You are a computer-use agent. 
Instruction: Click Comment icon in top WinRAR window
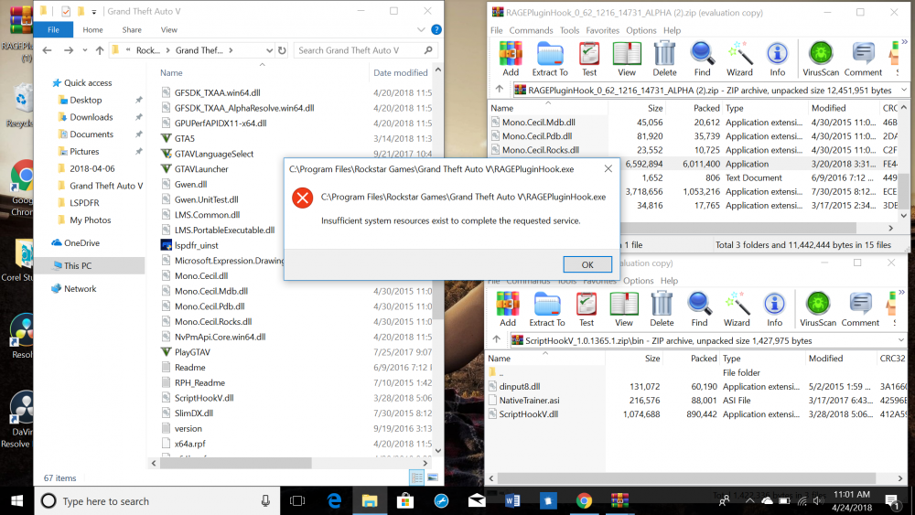[x=863, y=59]
